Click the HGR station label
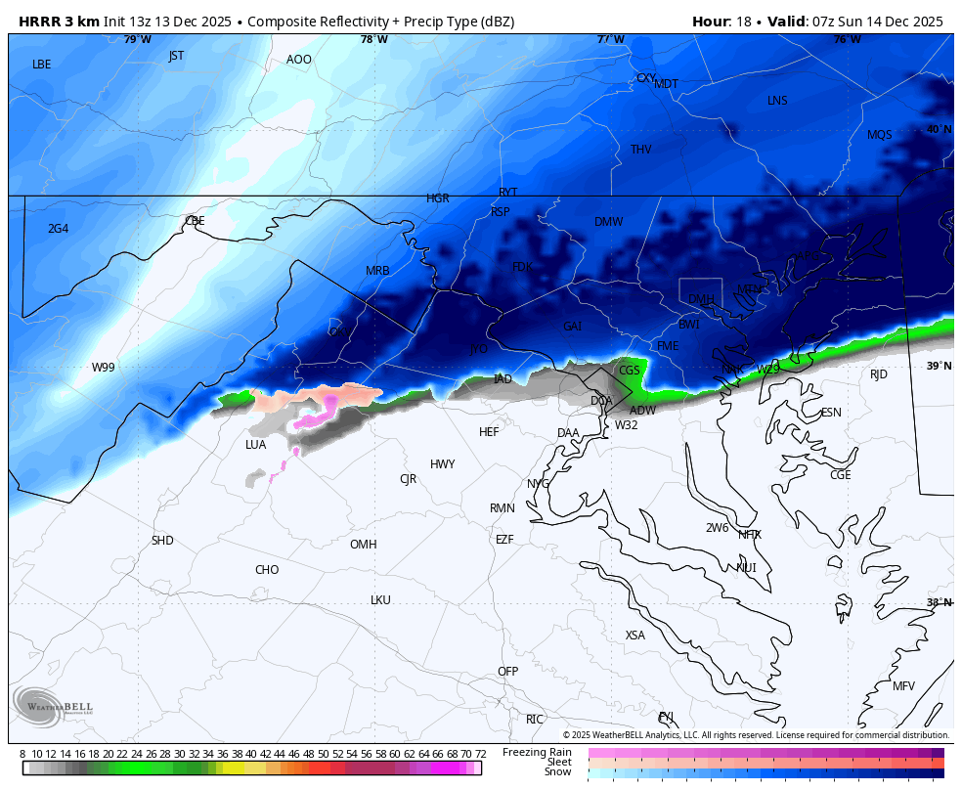Image resolution: width=962 pixels, height=790 pixels. tap(438, 198)
